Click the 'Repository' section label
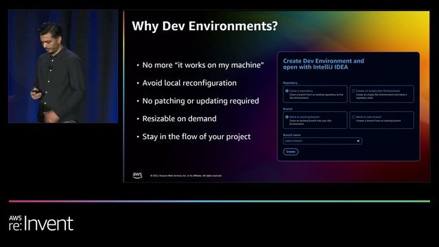Image resolution: width=439 pixels, height=247 pixels. click(290, 83)
